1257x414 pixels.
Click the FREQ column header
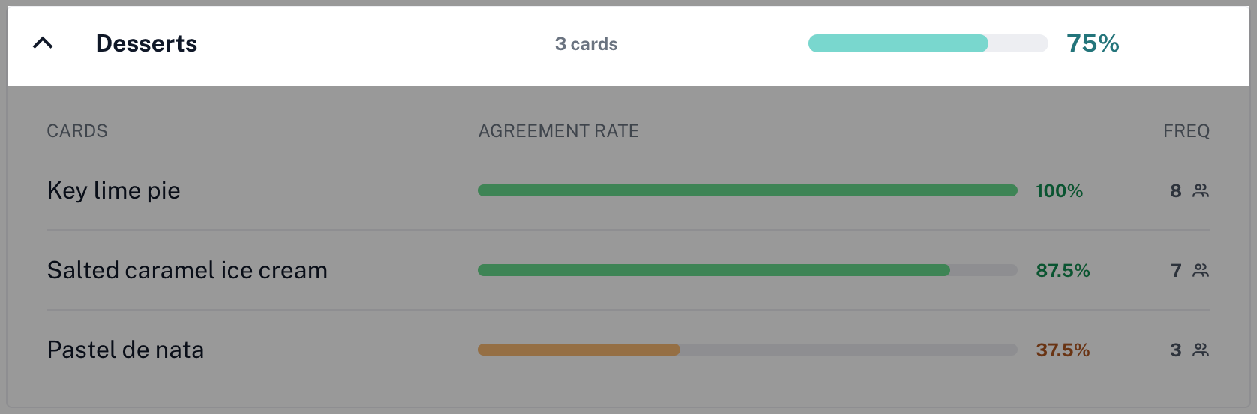(1186, 131)
